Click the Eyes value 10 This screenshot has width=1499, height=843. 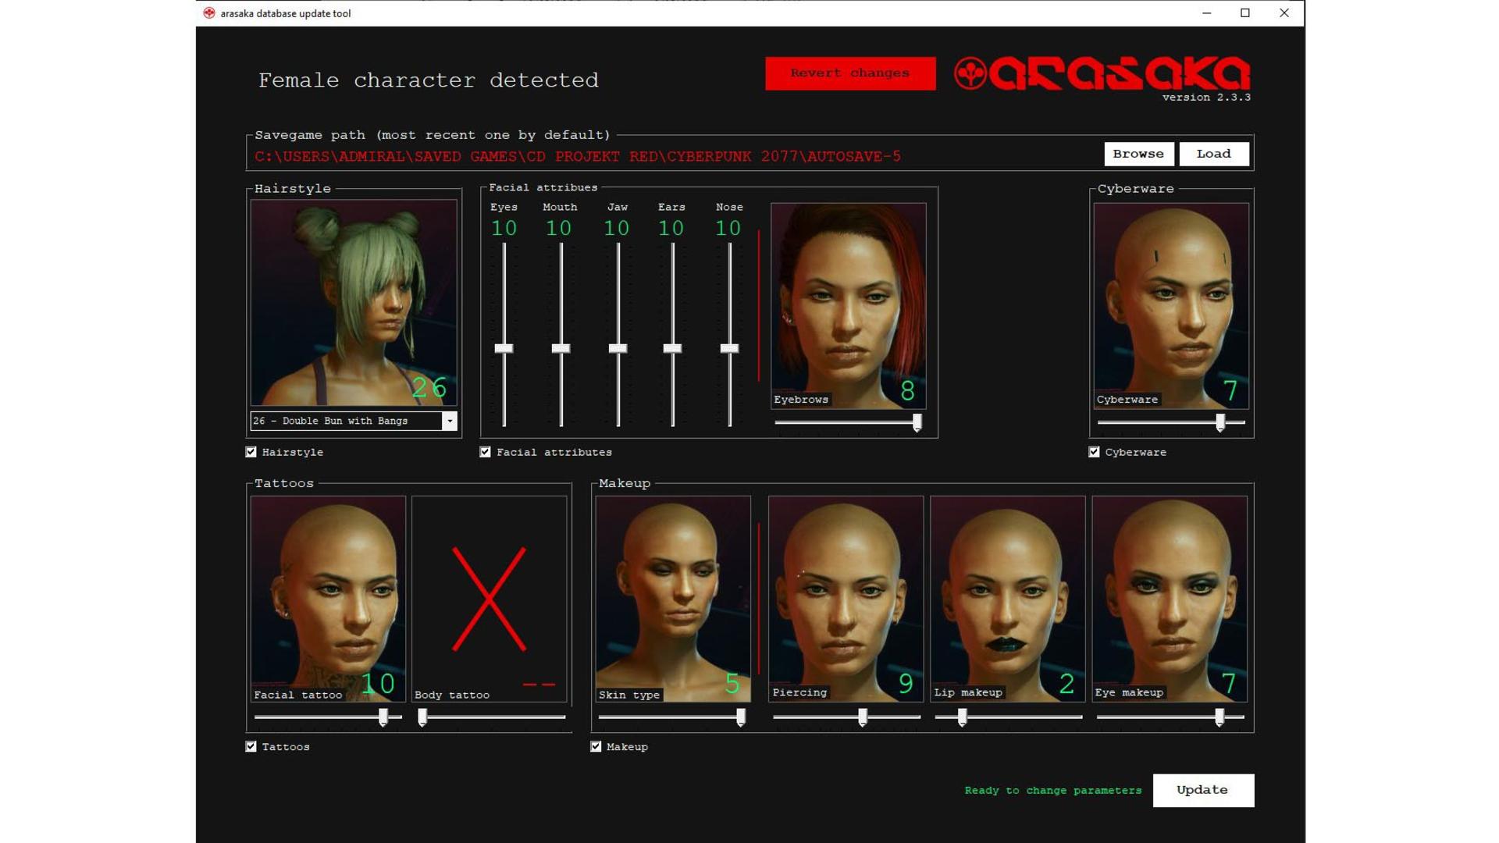coord(504,229)
